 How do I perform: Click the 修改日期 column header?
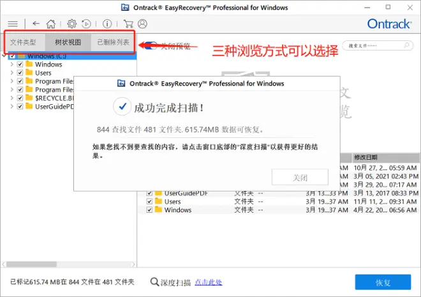coord(385,157)
